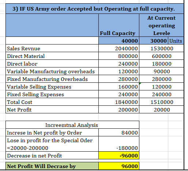This screenshot has width=188, height=171.
Task: Click the direct labor value 180000
Action: (161, 64)
